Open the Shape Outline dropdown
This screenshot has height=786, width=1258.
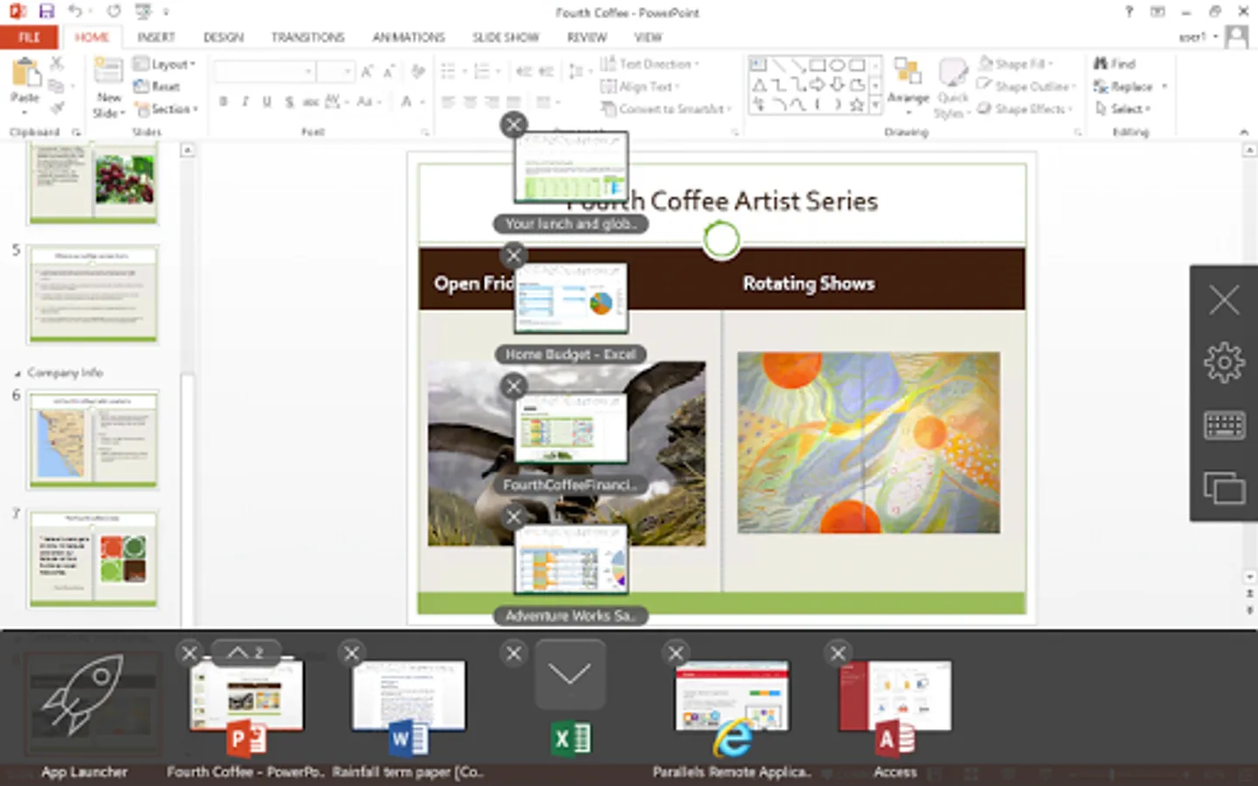click(1025, 86)
